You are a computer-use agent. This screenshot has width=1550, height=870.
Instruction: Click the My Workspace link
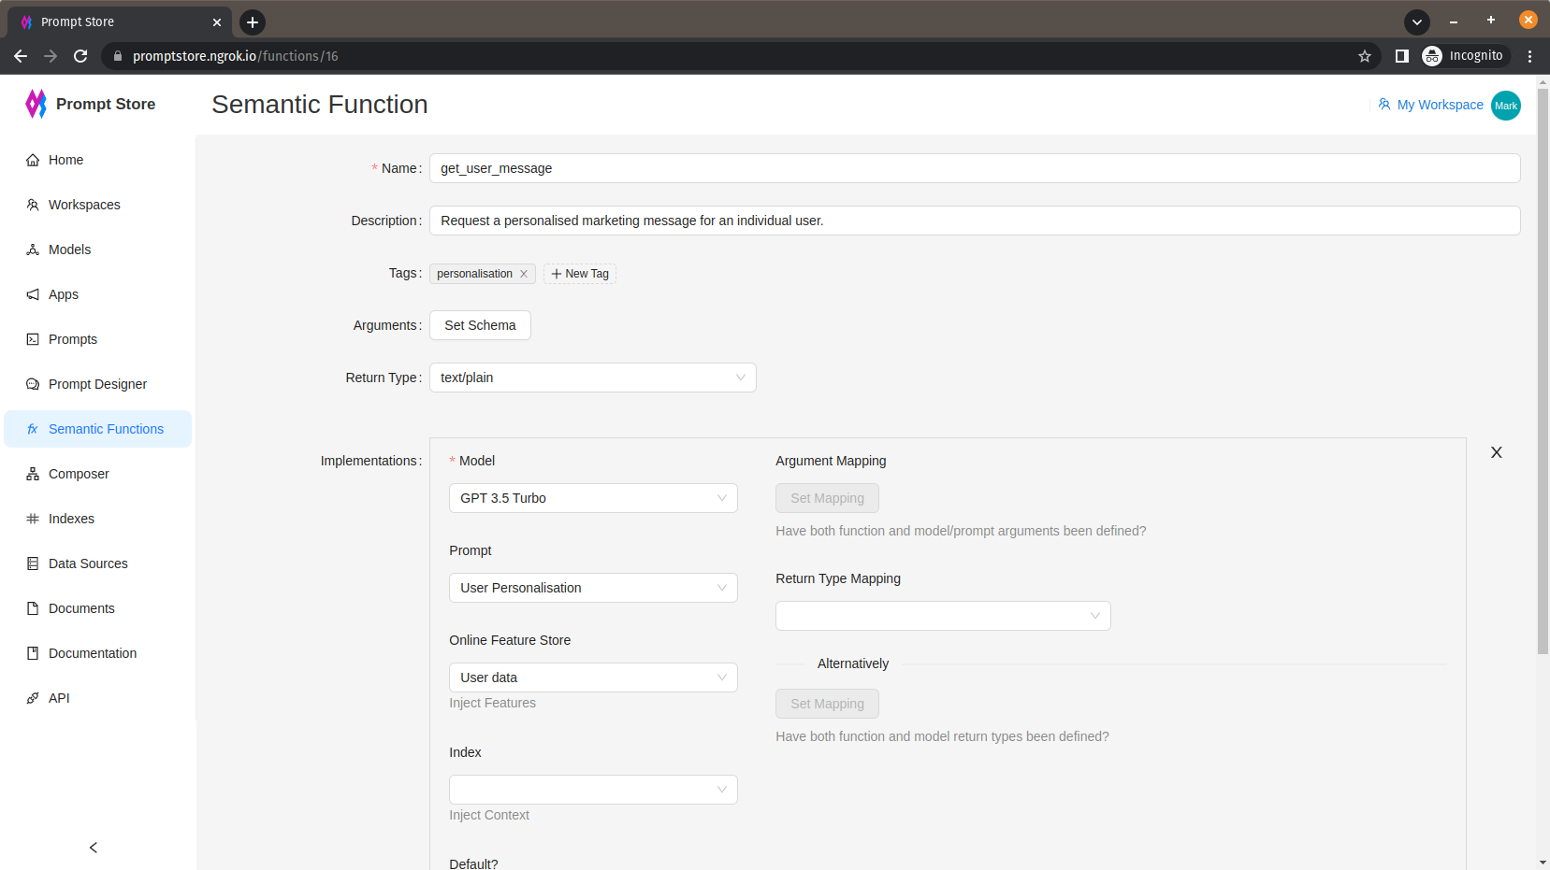point(1440,105)
